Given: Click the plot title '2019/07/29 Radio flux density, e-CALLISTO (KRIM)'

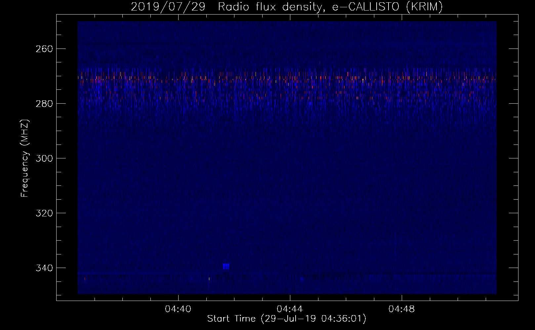Looking at the screenshot, I should pos(287,7).
